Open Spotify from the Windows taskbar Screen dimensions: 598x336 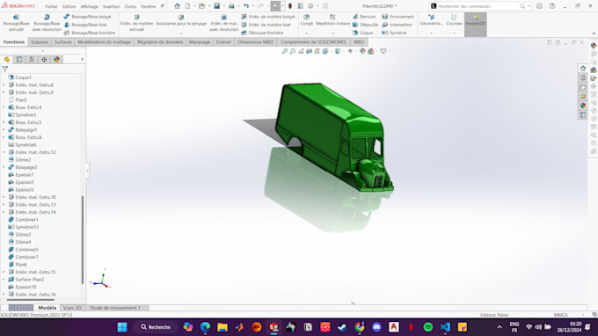point(428,327)
